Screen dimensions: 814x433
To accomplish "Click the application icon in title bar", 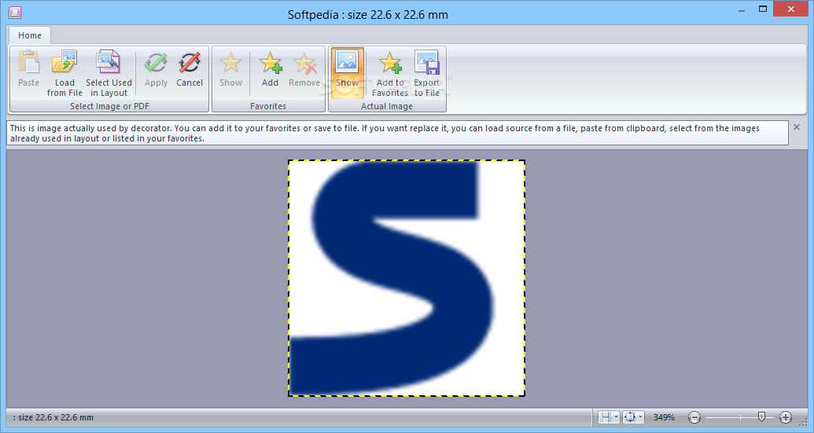I will [x=15, y=13].
